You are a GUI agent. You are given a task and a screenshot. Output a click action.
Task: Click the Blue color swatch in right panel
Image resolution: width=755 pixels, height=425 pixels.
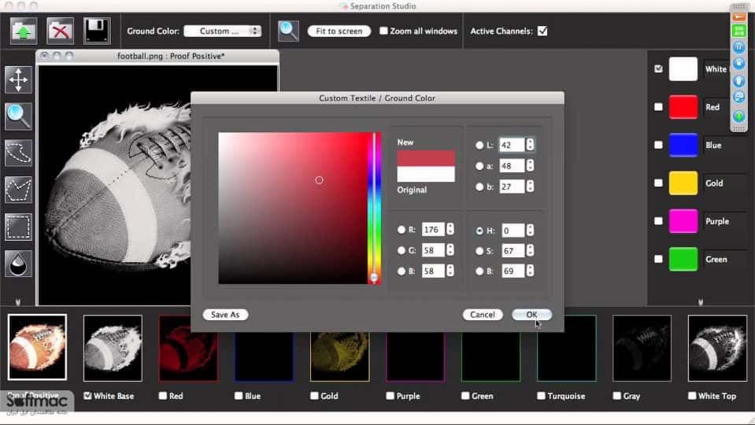point(683,145)
